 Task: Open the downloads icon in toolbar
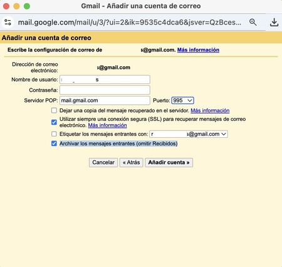pos(274,22)
